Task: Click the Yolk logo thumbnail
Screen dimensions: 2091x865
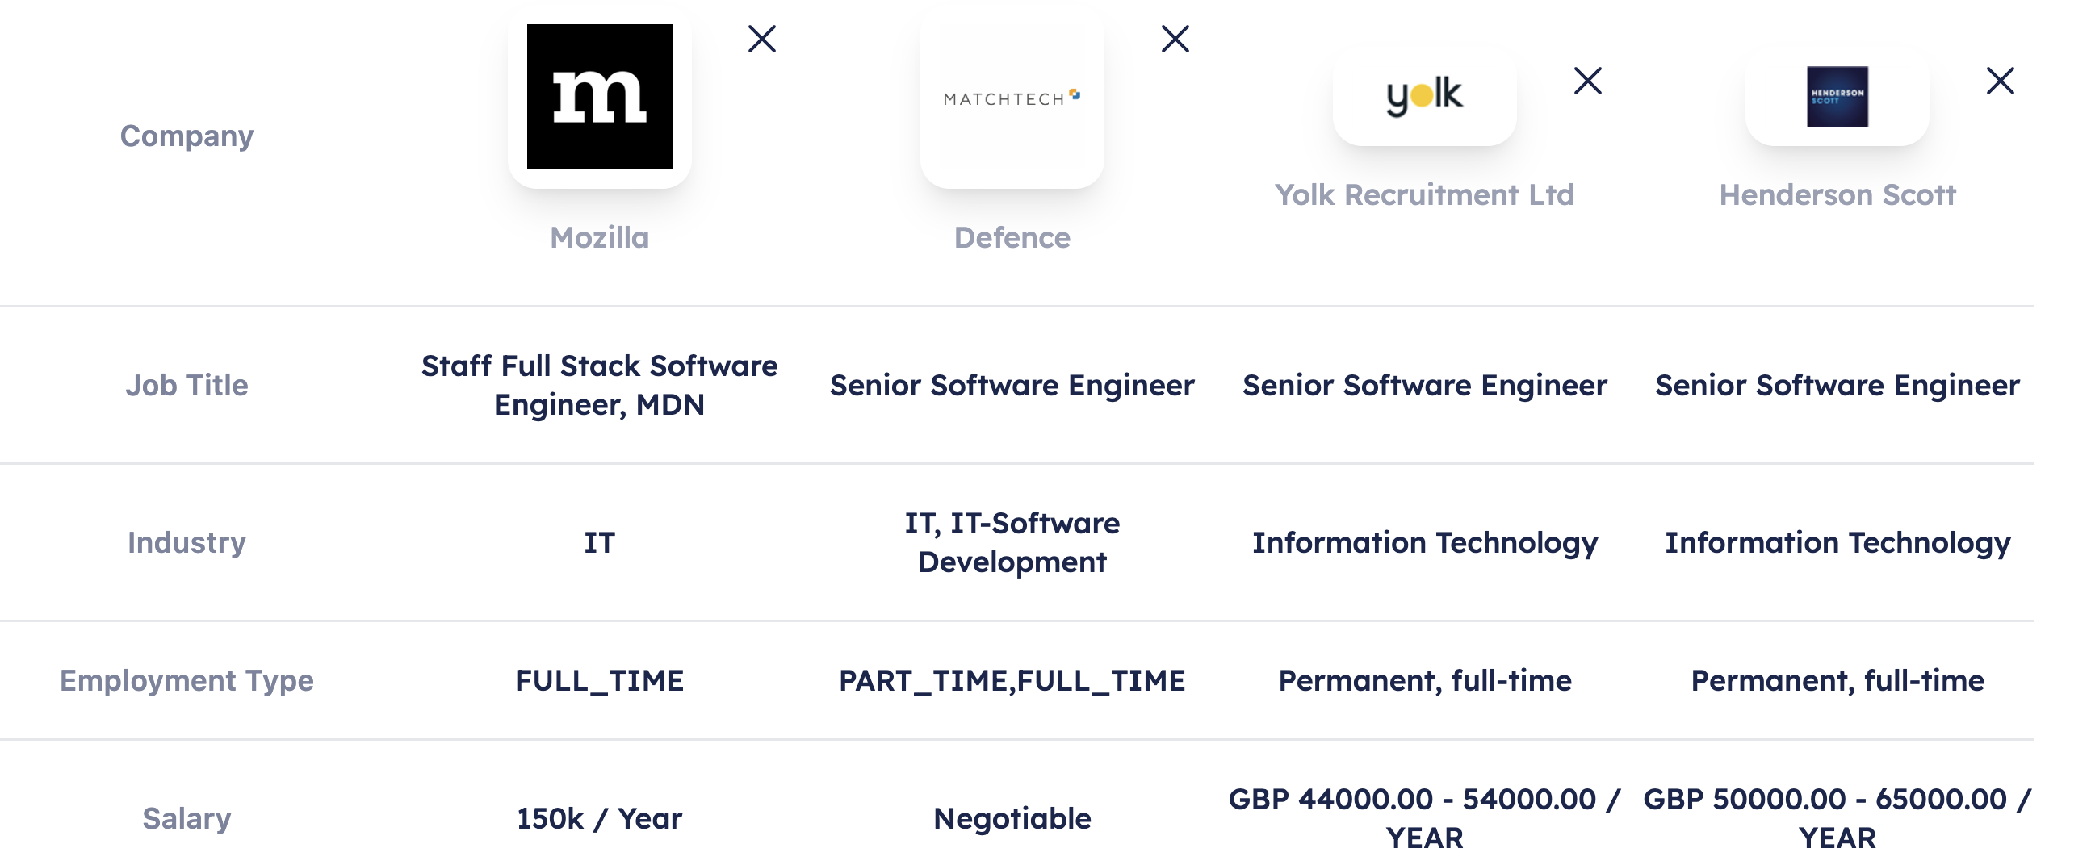Action: (1424, 97)
